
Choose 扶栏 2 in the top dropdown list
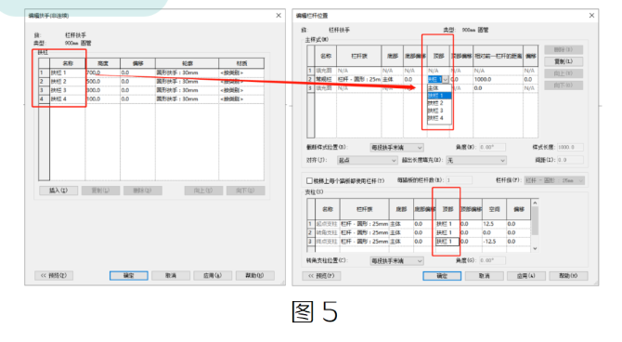(439, 103)
